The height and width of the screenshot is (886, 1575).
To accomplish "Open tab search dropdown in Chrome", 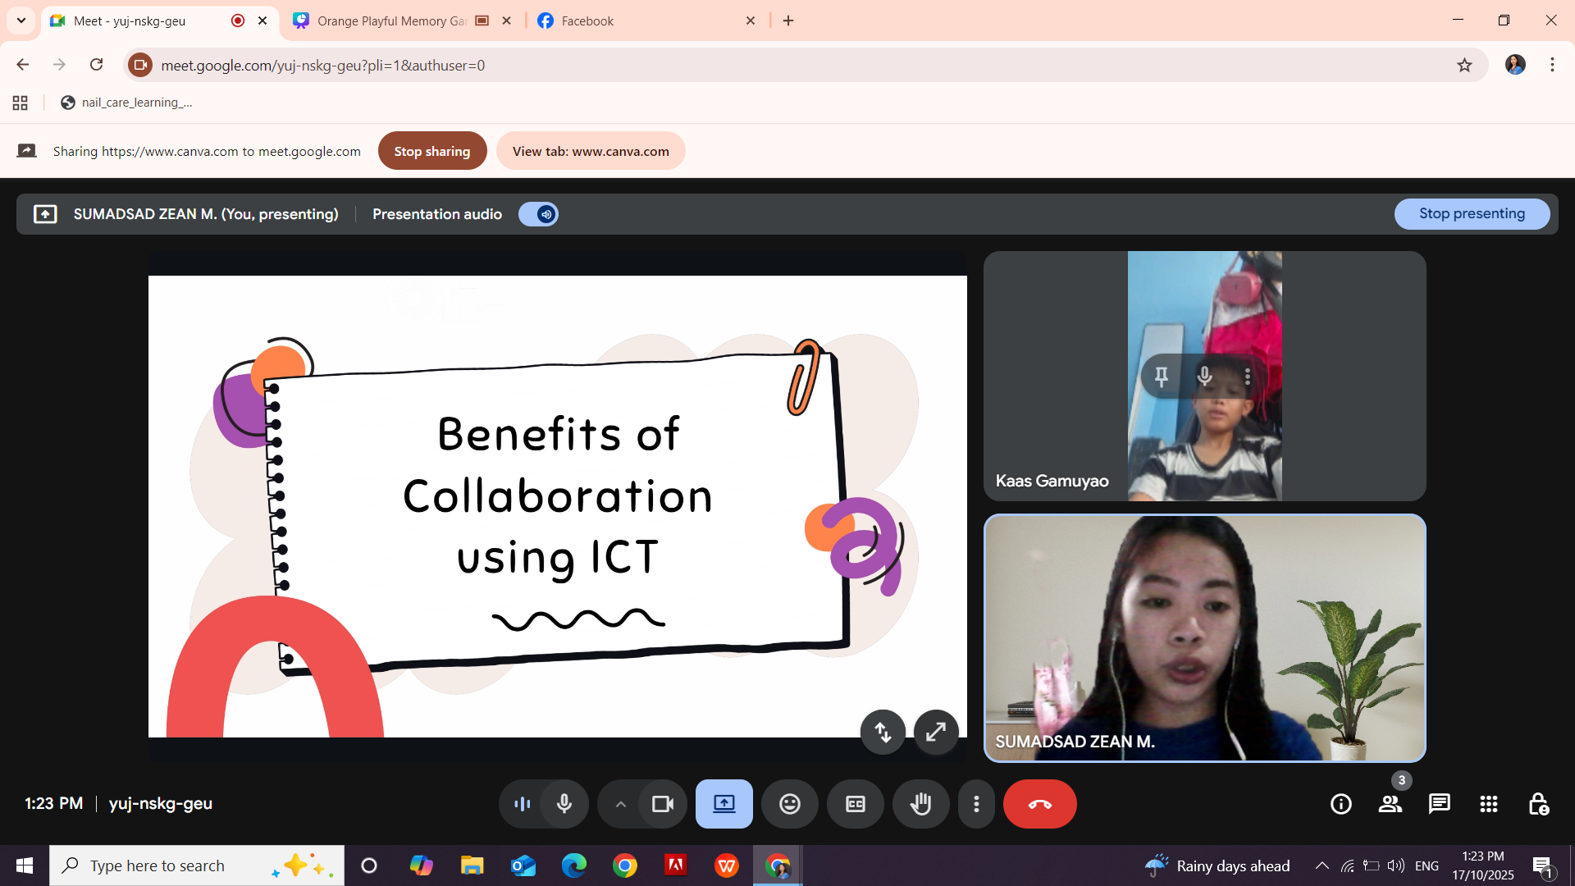I will [21, 21].
